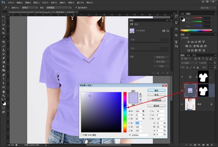
Task: Select the Rectangular Marquee tool
Action: (4, 21)
